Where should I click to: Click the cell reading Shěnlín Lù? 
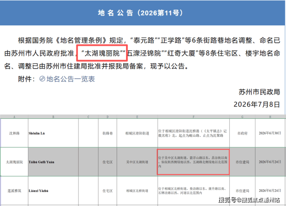tap(53, 133)
